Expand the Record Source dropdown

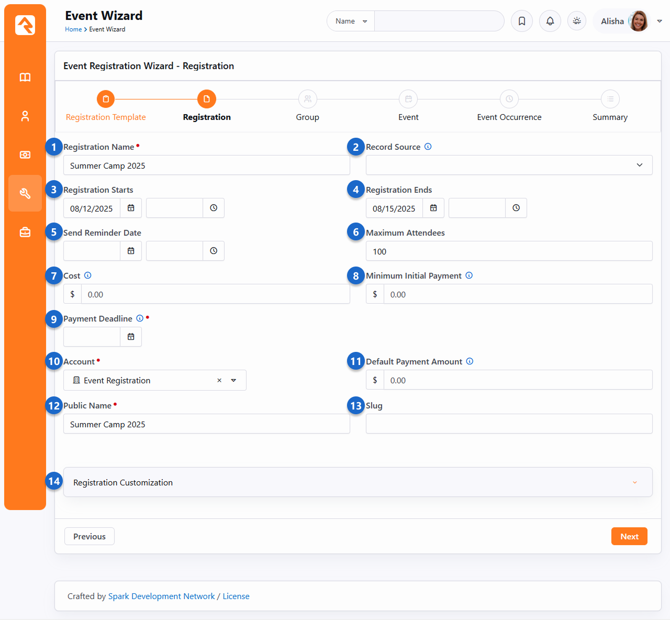click(x=509, y=165)
